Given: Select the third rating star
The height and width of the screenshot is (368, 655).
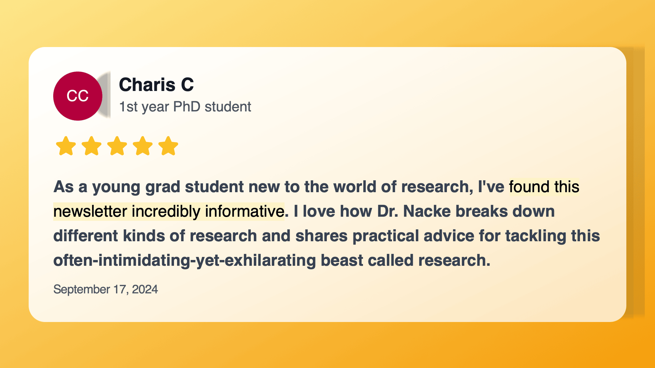Looking at the screenshot, I should pyautogui.click(x=117, y=146).
